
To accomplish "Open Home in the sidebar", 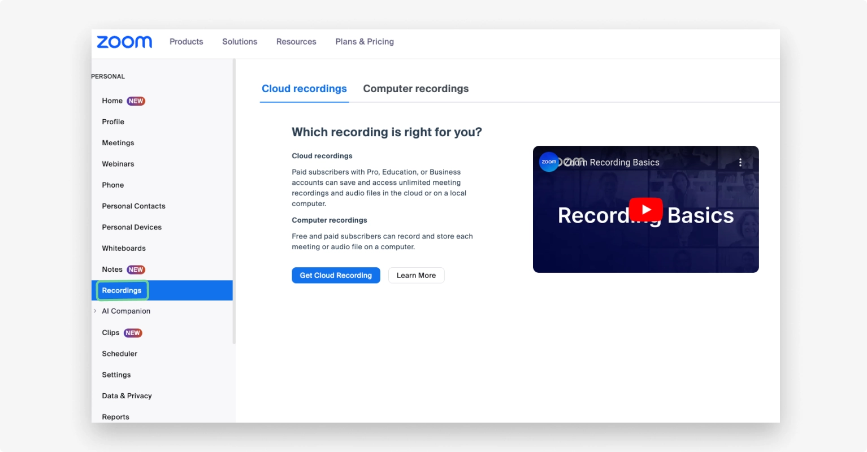I will pyautogui.click(x=112, y=101).
